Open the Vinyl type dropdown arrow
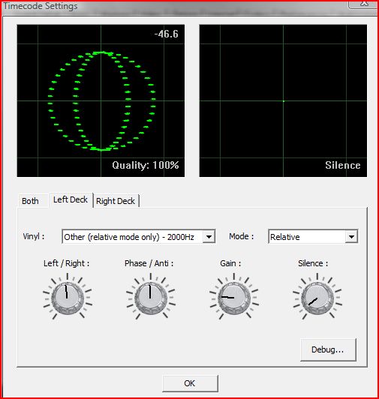 point(209,237)
